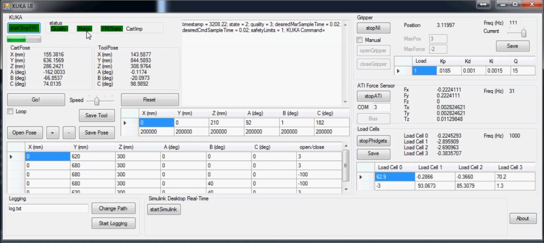Click scroll down arrow of pose table
Image resolution: width=544 pixels, height=243 pixels.
[x=346, y=189]
